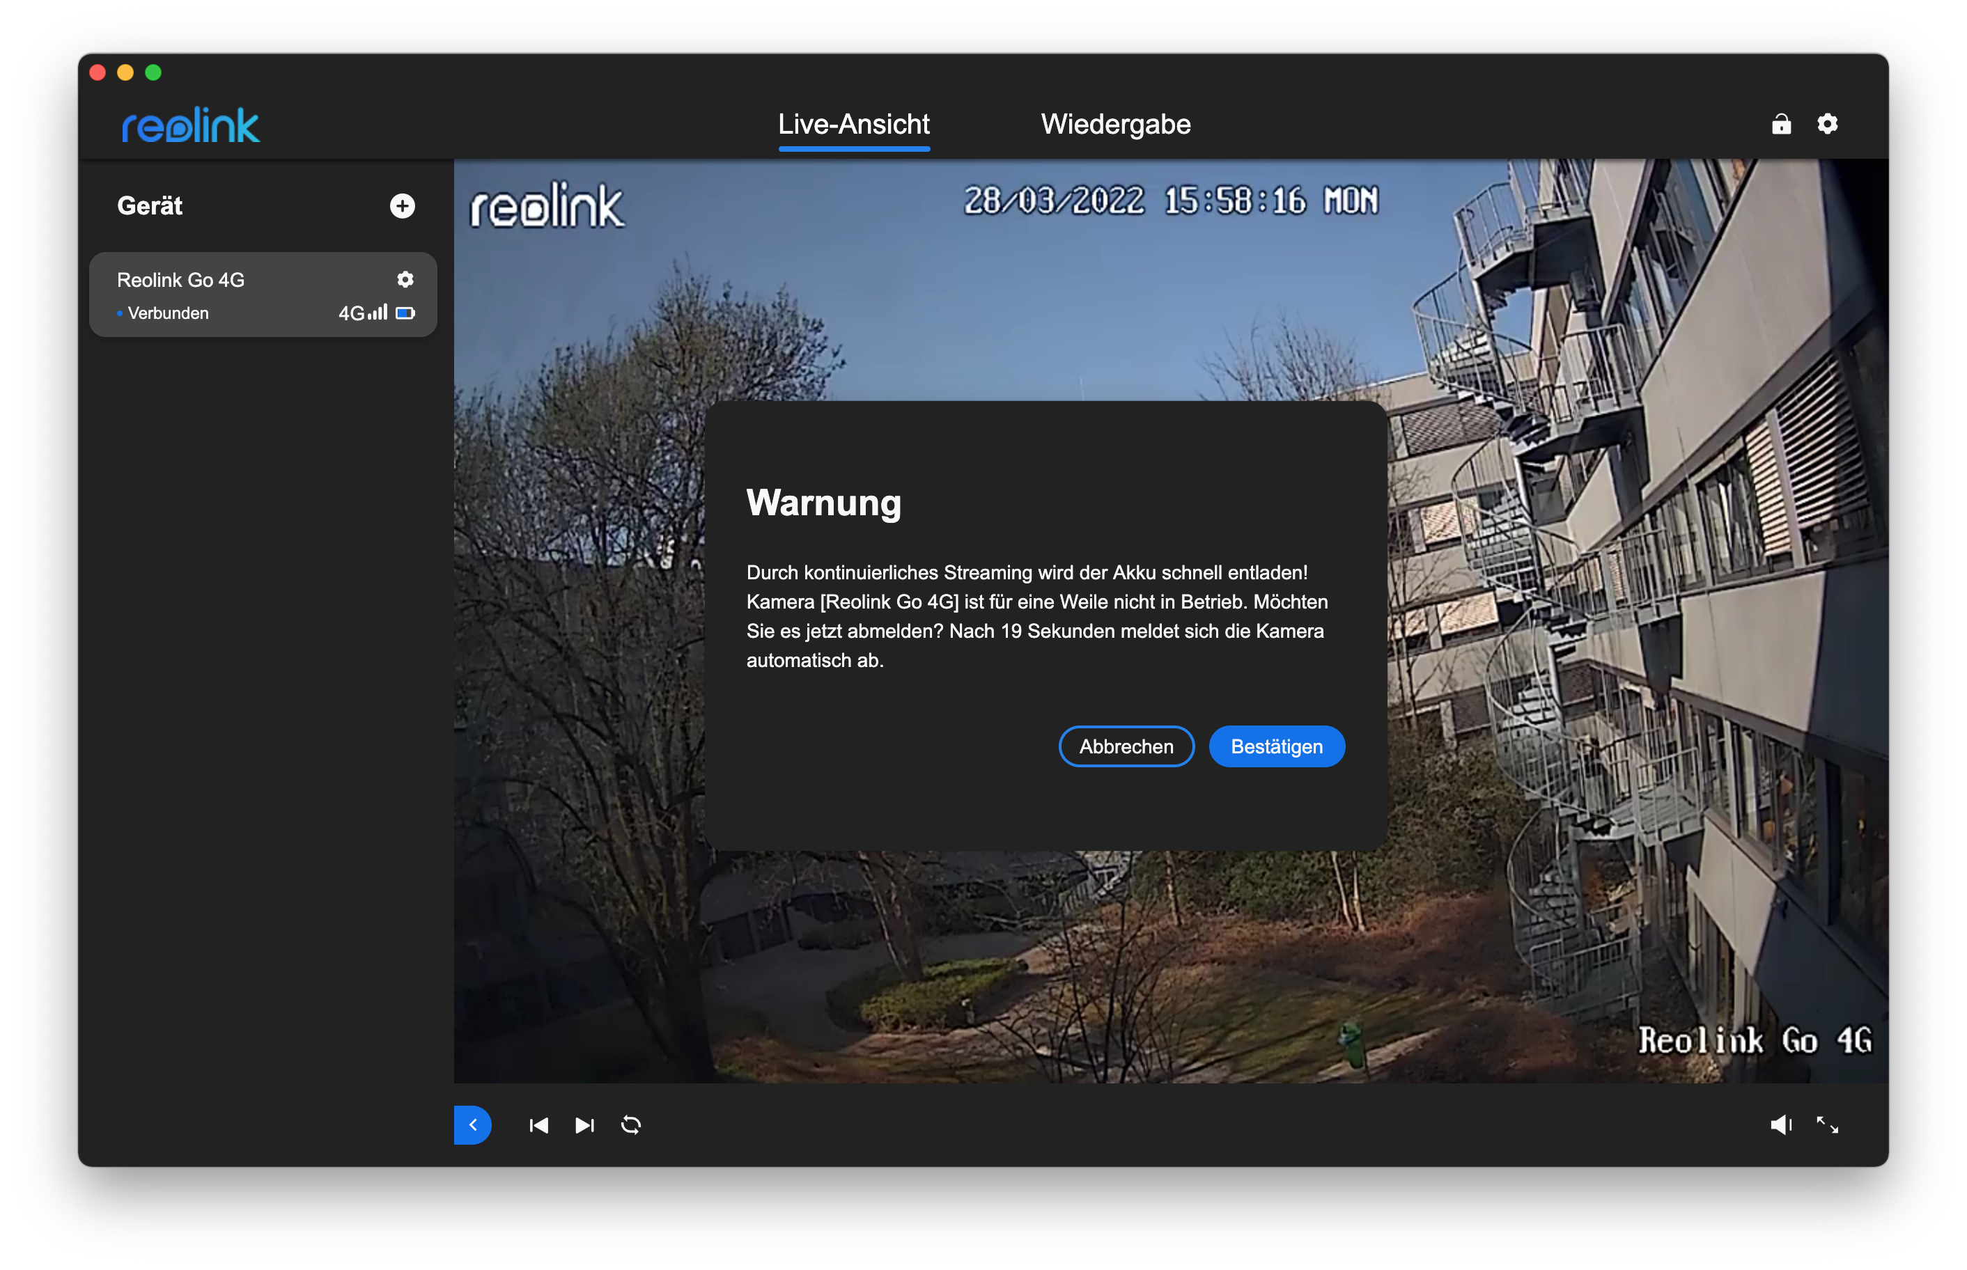1967x1270 pixels.
Task: Click the 4G signal strength indicator
Action: [x=363, y=313]
